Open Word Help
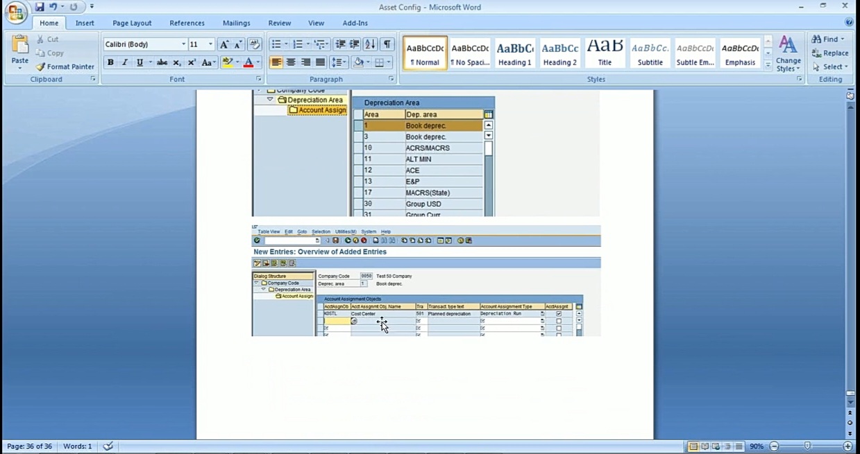 click(849, 23)
